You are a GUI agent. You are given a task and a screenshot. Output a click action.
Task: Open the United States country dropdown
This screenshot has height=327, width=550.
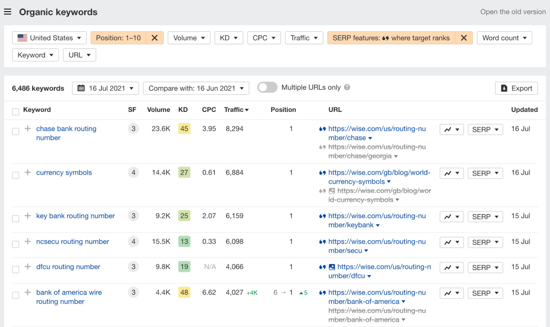click(x=49, y=38)
